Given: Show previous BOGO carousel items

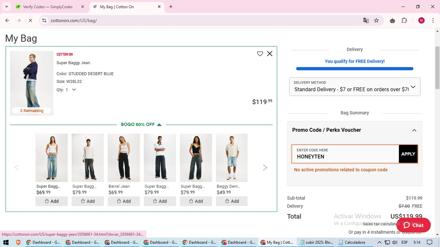Looking at the screenshot, I should coord(17,168).
